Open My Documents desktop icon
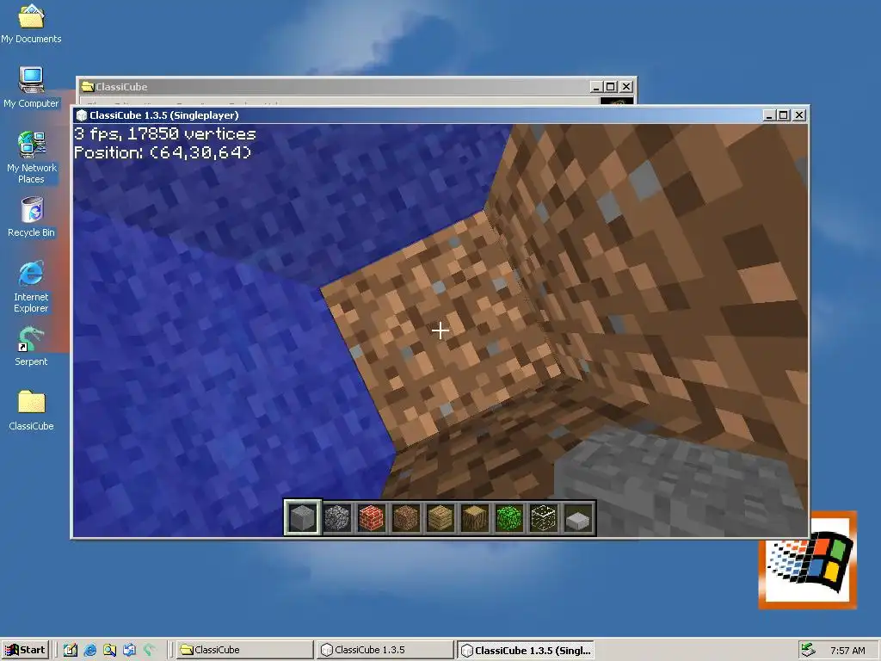This screenshot has height=661, width=881. pos(31,23)
